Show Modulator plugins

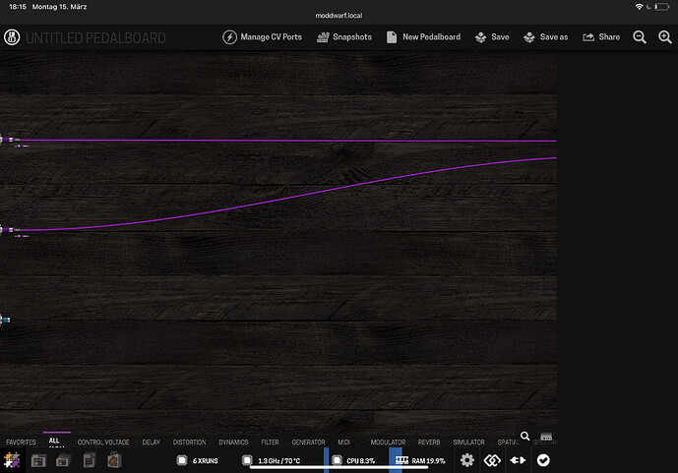pos(389,443)
